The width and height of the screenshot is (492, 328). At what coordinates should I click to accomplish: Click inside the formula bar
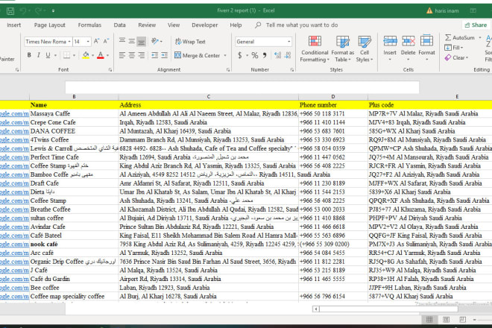(x=242, y=87)
